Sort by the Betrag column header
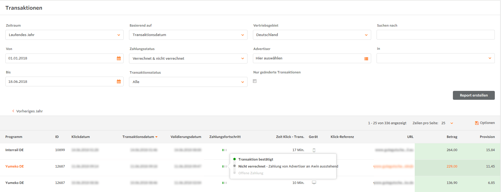The height and width of the screenshot is (192, 501). point(452,137)
